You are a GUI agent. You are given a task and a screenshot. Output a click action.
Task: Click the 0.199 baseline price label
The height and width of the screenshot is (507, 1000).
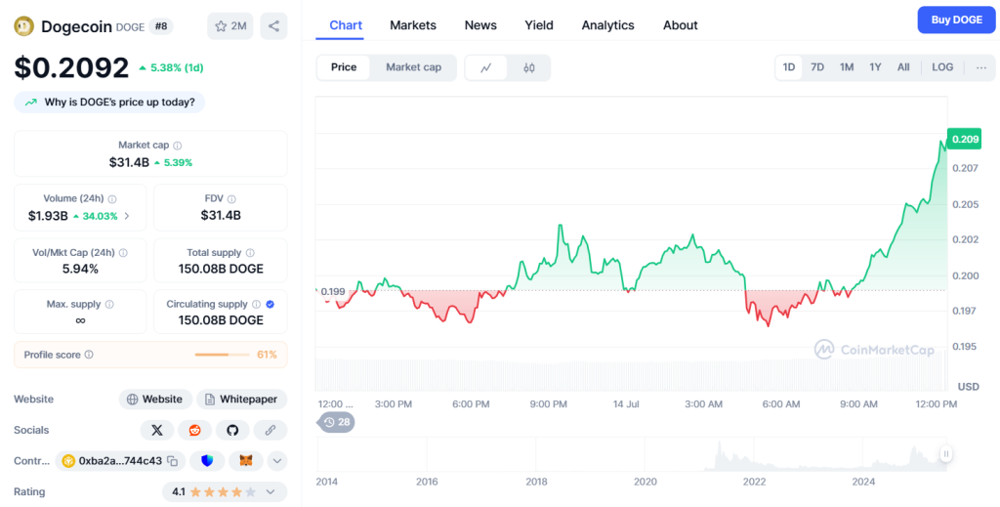click(x=333, y=291)
